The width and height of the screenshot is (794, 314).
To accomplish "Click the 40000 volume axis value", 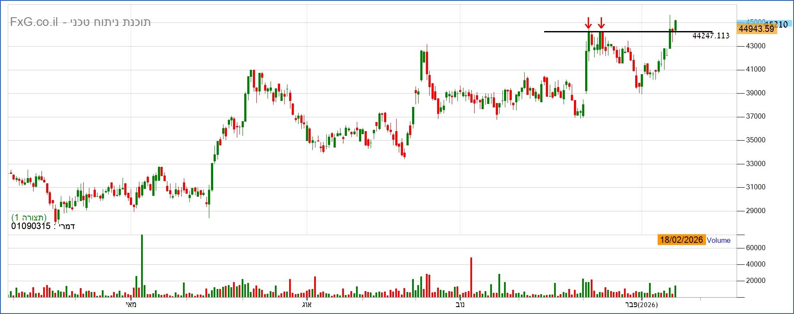I will (756, 264).
